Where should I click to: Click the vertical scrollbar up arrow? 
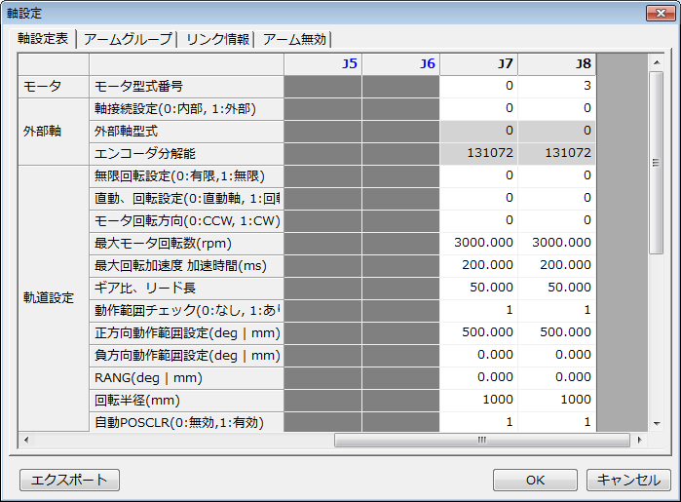pos(656,61)
